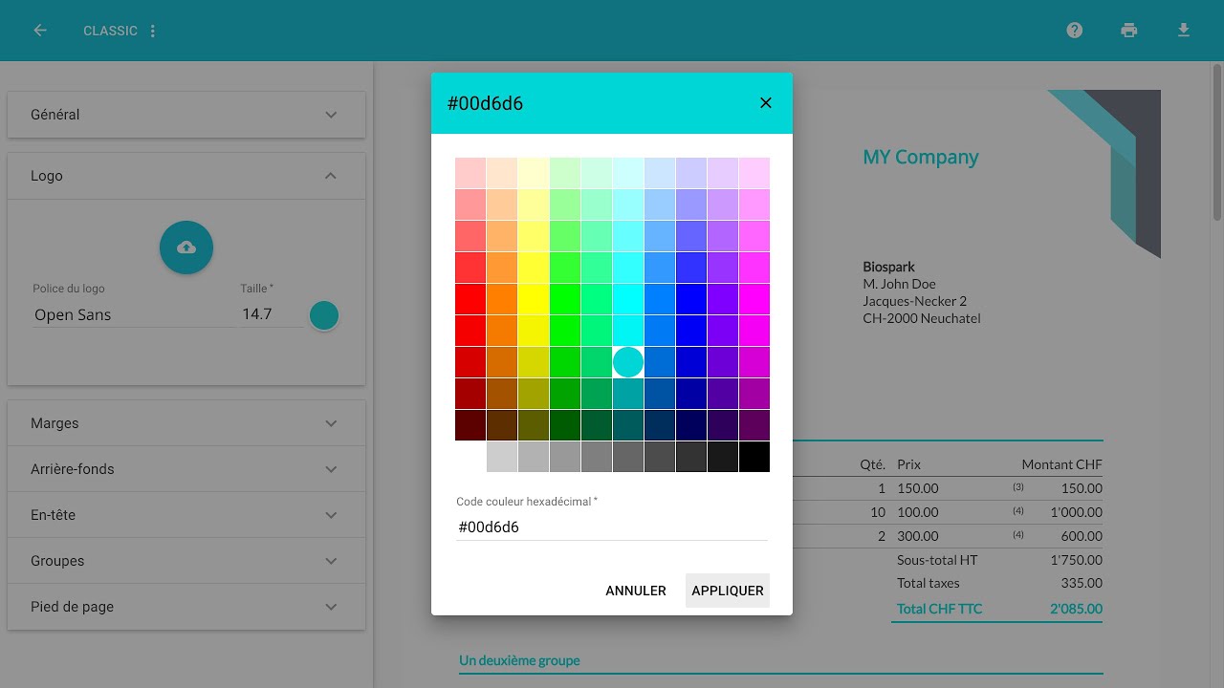Pick the bright yellow swatch
Image resolution: width=1224 pixels, height=688 pixels.
coord(534,299)
